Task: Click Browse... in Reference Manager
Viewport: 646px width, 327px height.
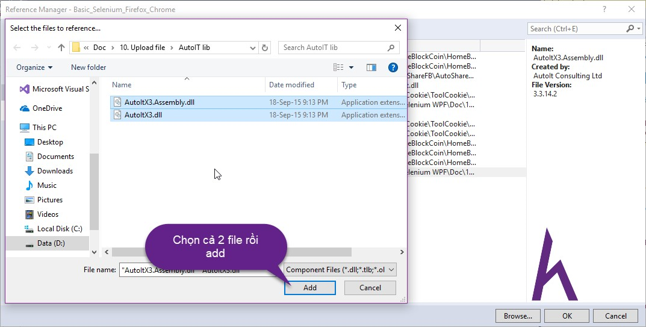Action: (x=518, y=316)
